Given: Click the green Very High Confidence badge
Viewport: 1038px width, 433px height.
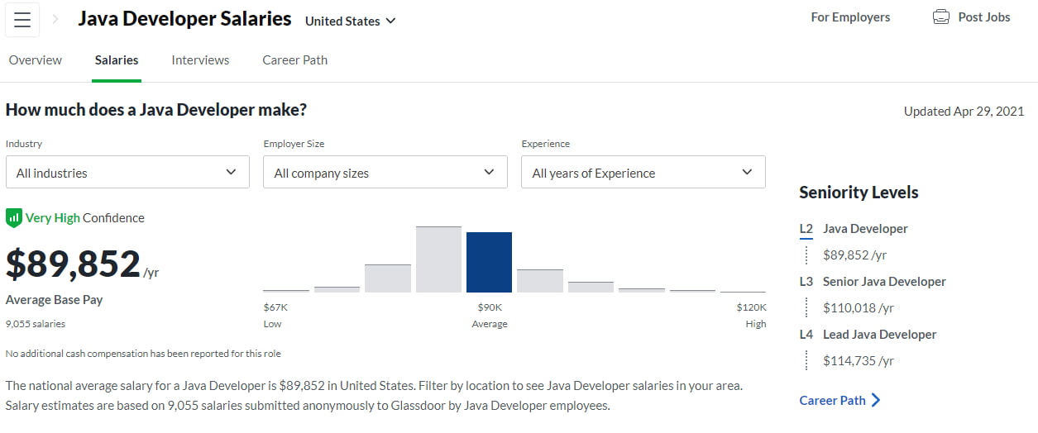Looking at the screenshot, I should click(13, 218).
